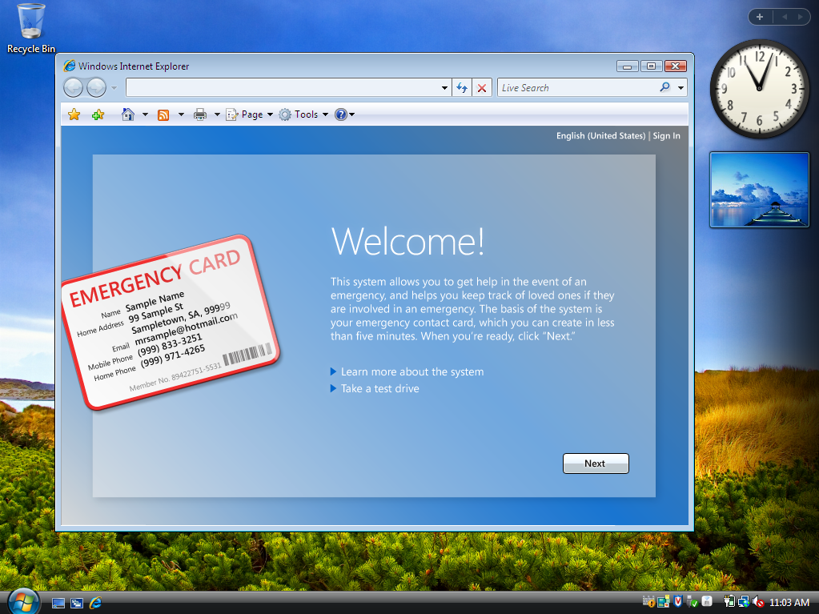Click Show Desktop in Quick Launch

tap(58, 603)
